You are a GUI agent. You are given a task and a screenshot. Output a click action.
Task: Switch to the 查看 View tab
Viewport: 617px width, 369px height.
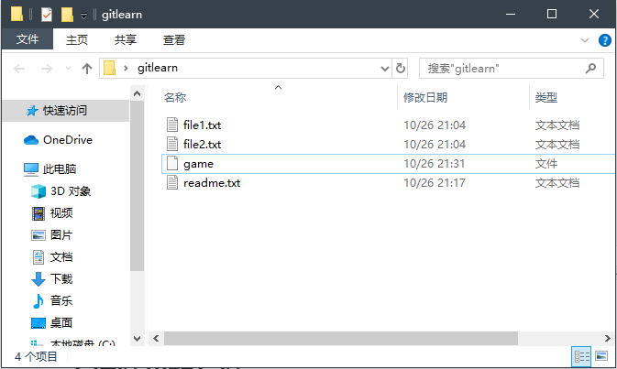click(x=174, y=40)
